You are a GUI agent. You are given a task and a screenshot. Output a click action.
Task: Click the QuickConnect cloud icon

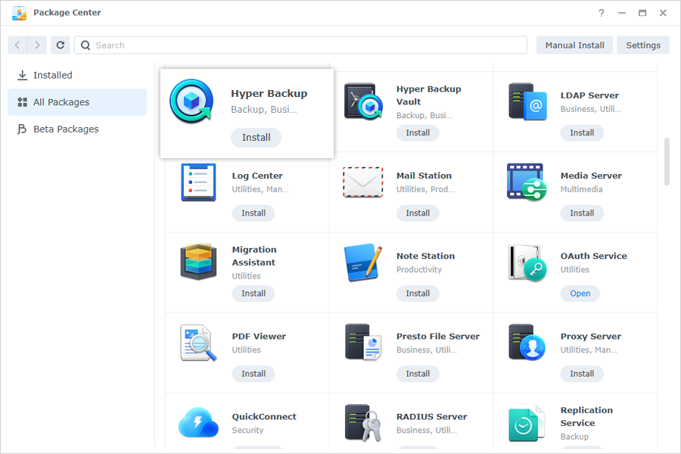pos(198,422)
